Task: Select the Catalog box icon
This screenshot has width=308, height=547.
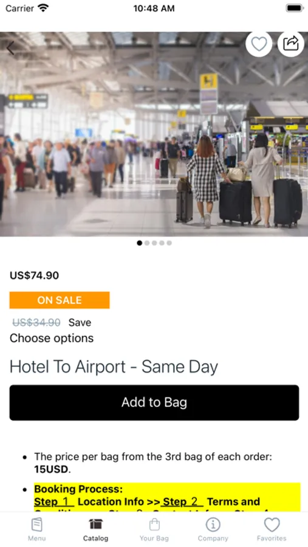Action: (x=95, y=524)
